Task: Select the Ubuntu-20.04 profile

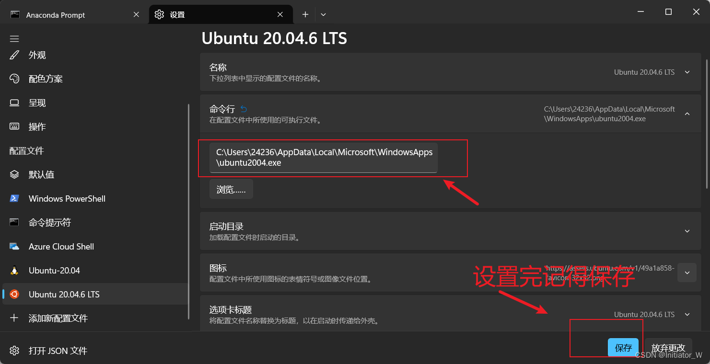Action: point(95,270)
